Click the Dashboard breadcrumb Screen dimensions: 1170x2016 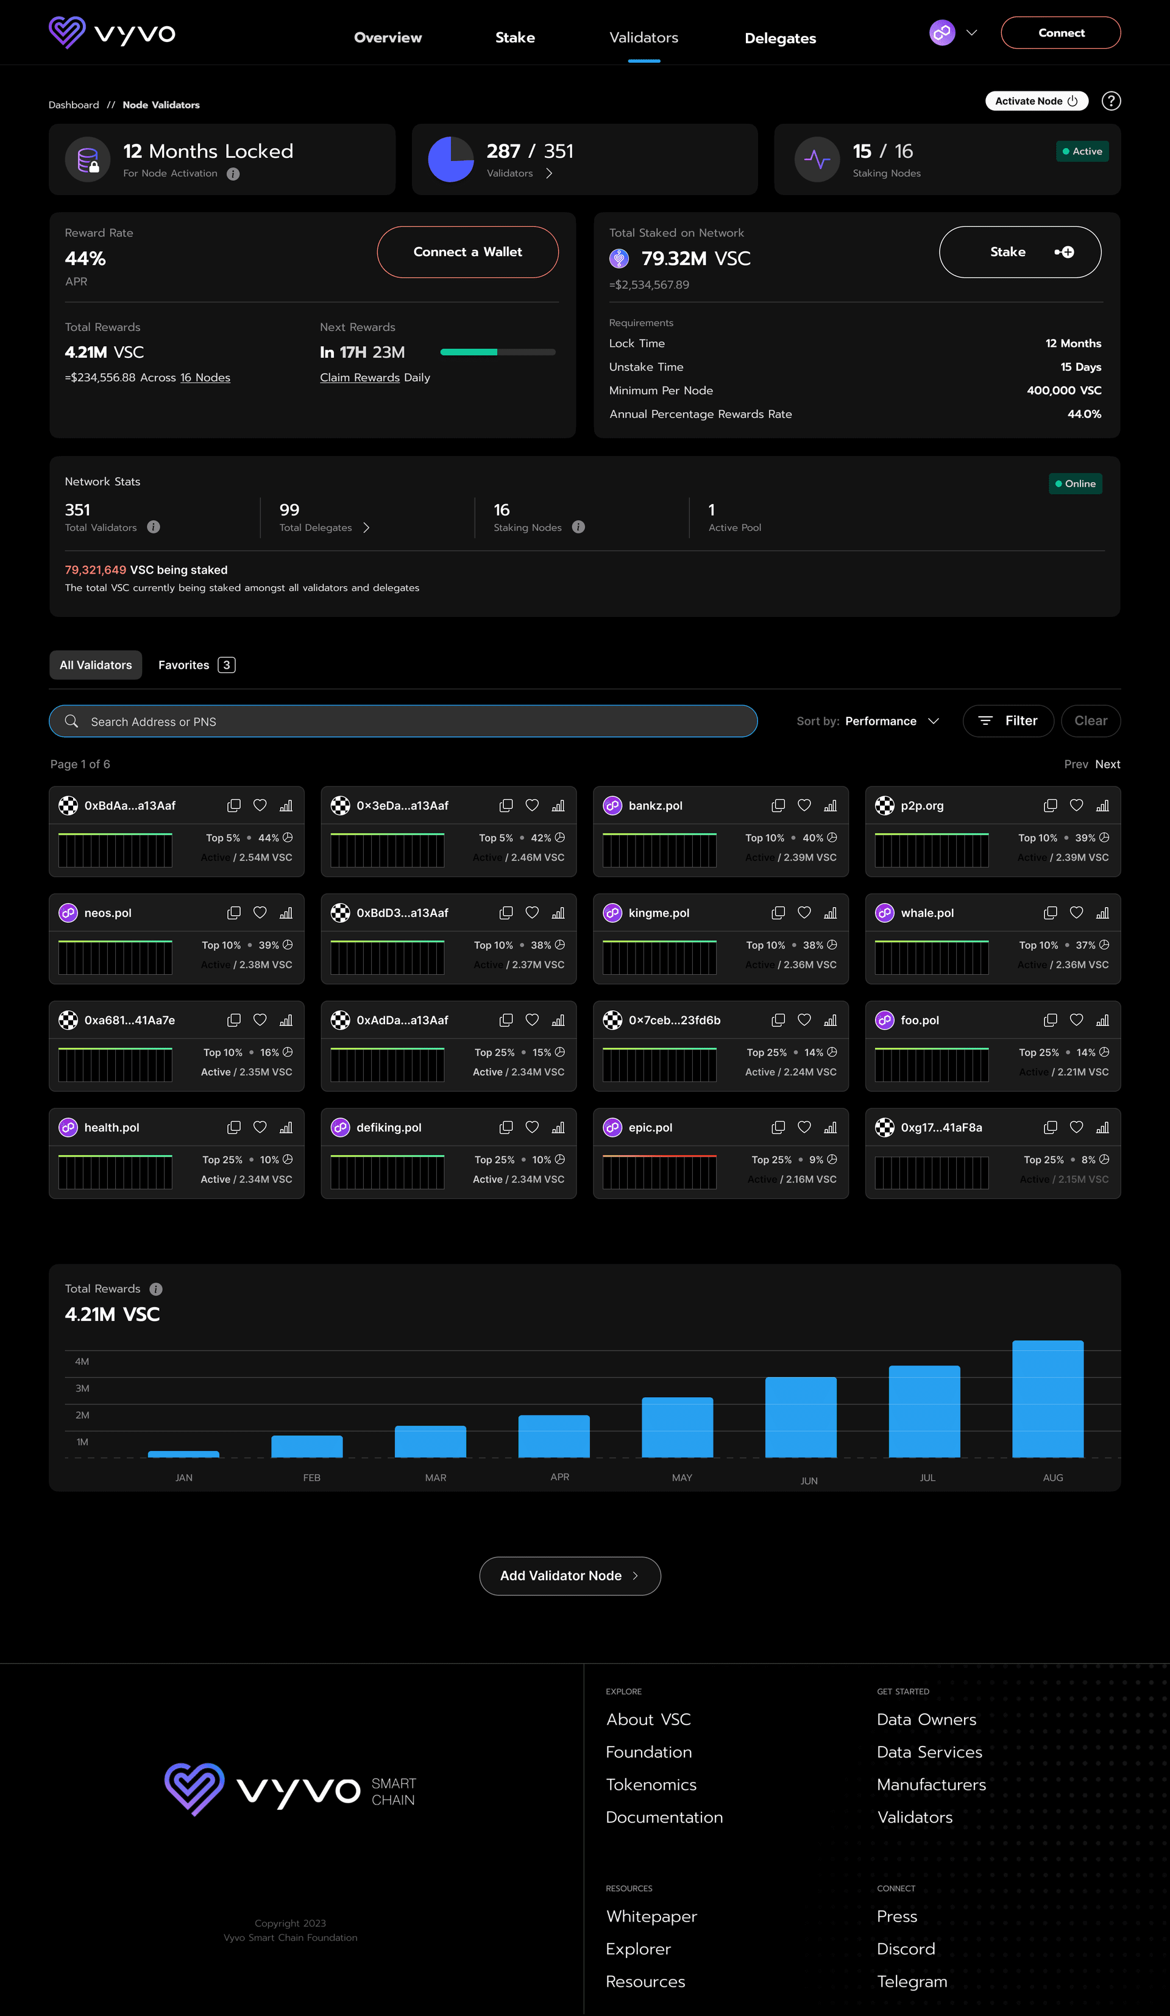click(74, 105)
